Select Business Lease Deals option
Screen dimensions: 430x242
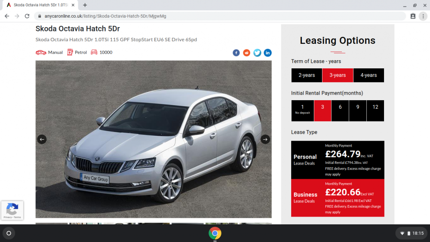(338, 198)
